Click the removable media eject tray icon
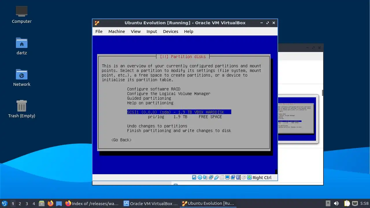Screen dimensions: 370x208 [x=328, y=203]
